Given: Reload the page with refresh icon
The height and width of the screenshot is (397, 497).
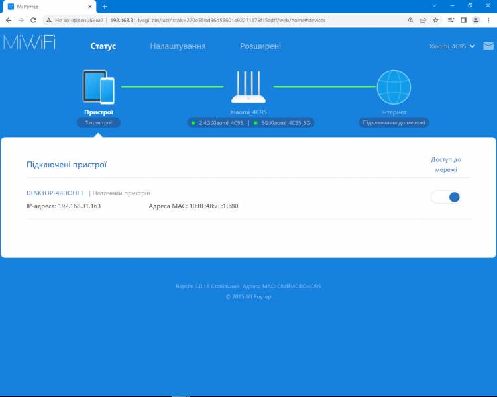Looking at the screenshot, I should [x=33, y=21].
